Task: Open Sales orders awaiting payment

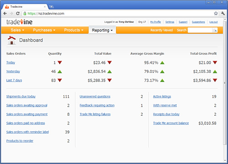Action: (27, 114)
